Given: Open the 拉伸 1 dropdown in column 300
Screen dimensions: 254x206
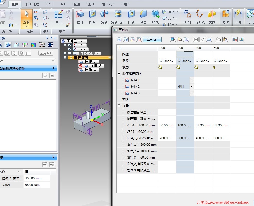Looking at the screenshot, I should [192, 80].
